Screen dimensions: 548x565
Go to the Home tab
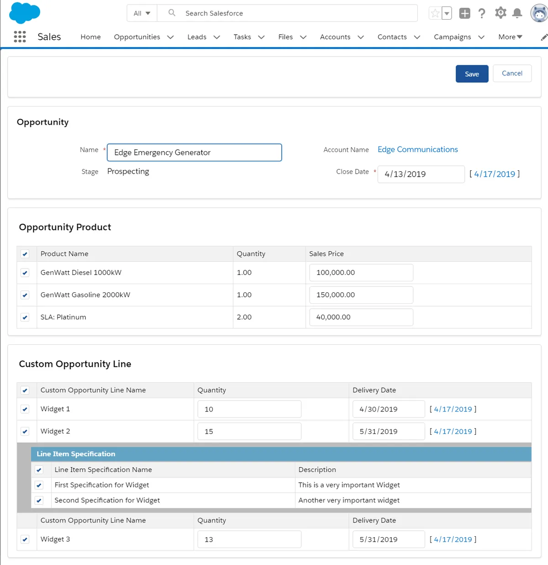click(x=90, y=37)
